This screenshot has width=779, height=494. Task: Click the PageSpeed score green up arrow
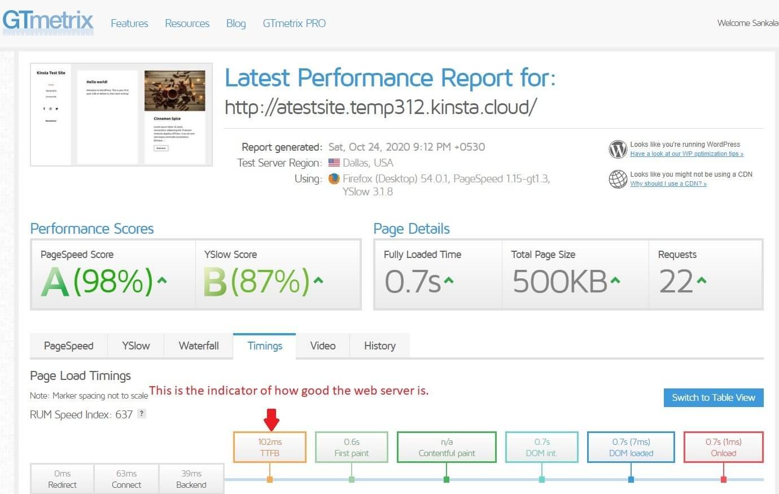pos(162,280)
